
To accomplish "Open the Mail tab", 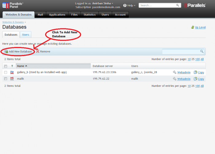I will coord(40,15).
